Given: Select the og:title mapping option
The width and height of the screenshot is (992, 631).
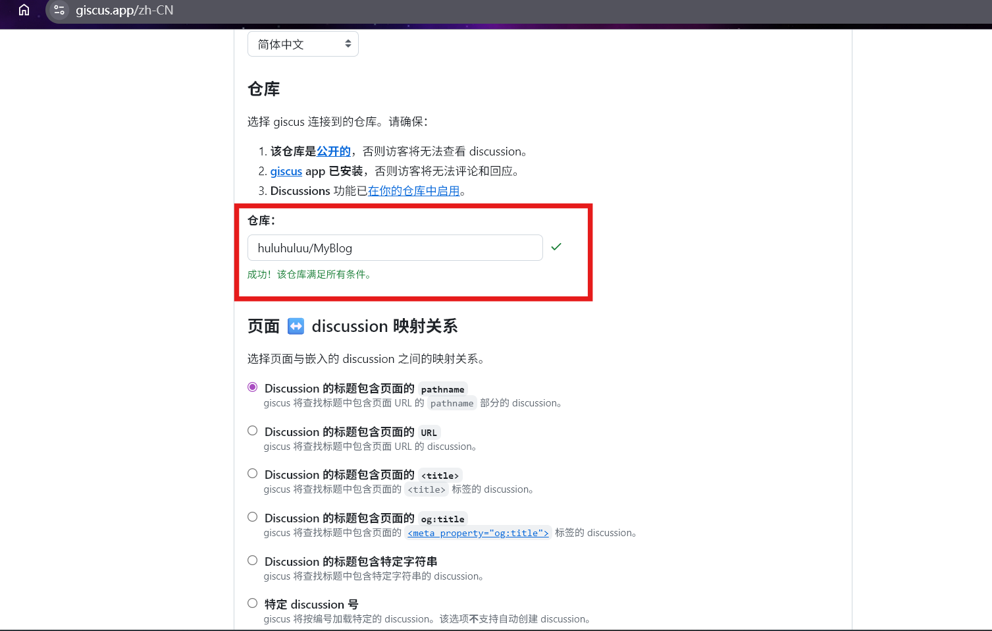Looking at the screenshot, I should pyautogui.click(x=252, y=516).
